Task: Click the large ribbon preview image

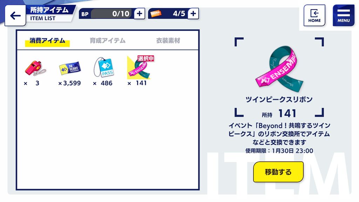Action: pos(279,69)
